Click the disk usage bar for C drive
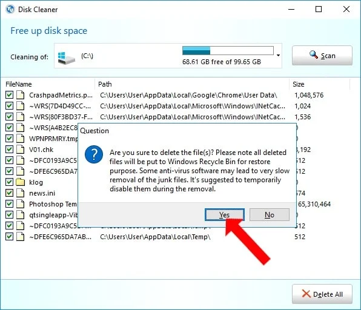Screen dimensions: 361x310 tap(228, 51)
